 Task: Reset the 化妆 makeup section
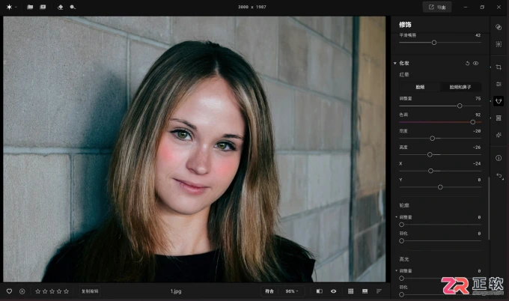coord(467,64)
